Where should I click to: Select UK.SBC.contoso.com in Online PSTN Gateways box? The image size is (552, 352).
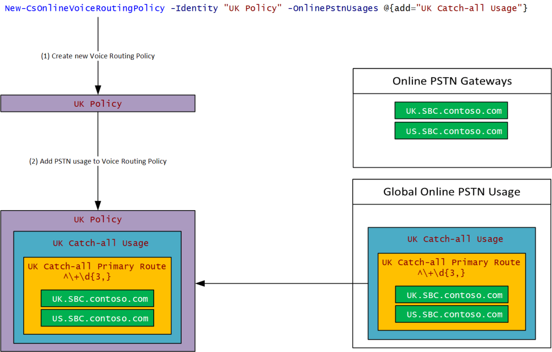(451, 111)
